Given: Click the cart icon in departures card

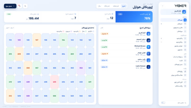Looking at the screenshot, I should (75, 14).
